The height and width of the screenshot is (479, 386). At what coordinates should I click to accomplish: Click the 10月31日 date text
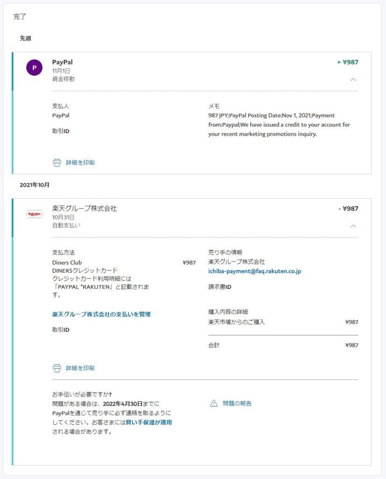tap(63, 217)
